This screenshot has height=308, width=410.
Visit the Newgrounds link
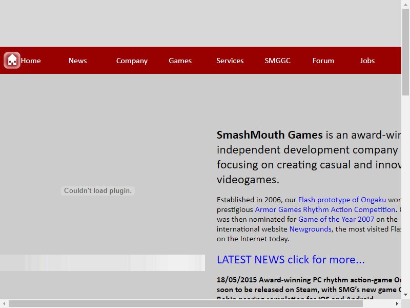[311, 229]
